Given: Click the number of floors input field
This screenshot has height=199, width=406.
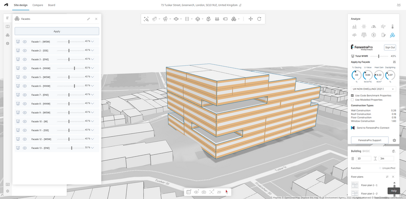Looking at the screenshot, I should coord(363,158).
